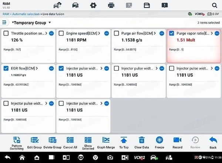Click the Clear Data trash icon

point(141,140)
